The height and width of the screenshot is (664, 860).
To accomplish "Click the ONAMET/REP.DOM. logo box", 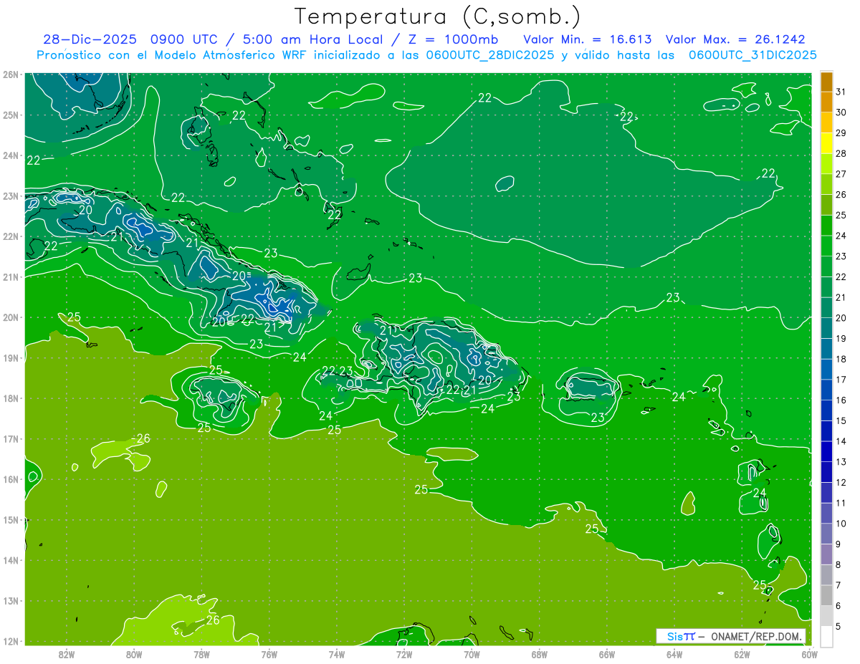I will click(731, 636).
